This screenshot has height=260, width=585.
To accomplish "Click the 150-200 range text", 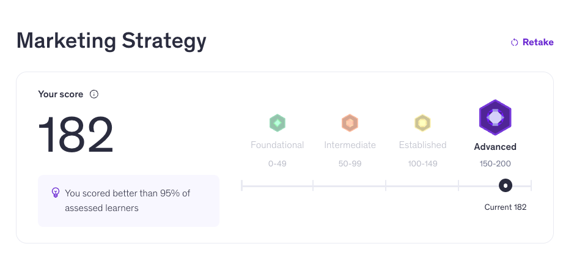I will [x=495, y=163].
